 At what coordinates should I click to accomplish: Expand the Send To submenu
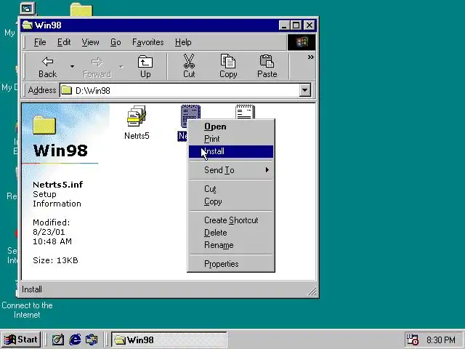[x=231, y=170]
